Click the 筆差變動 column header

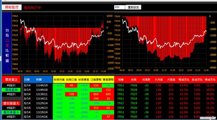tap(108, 80)
